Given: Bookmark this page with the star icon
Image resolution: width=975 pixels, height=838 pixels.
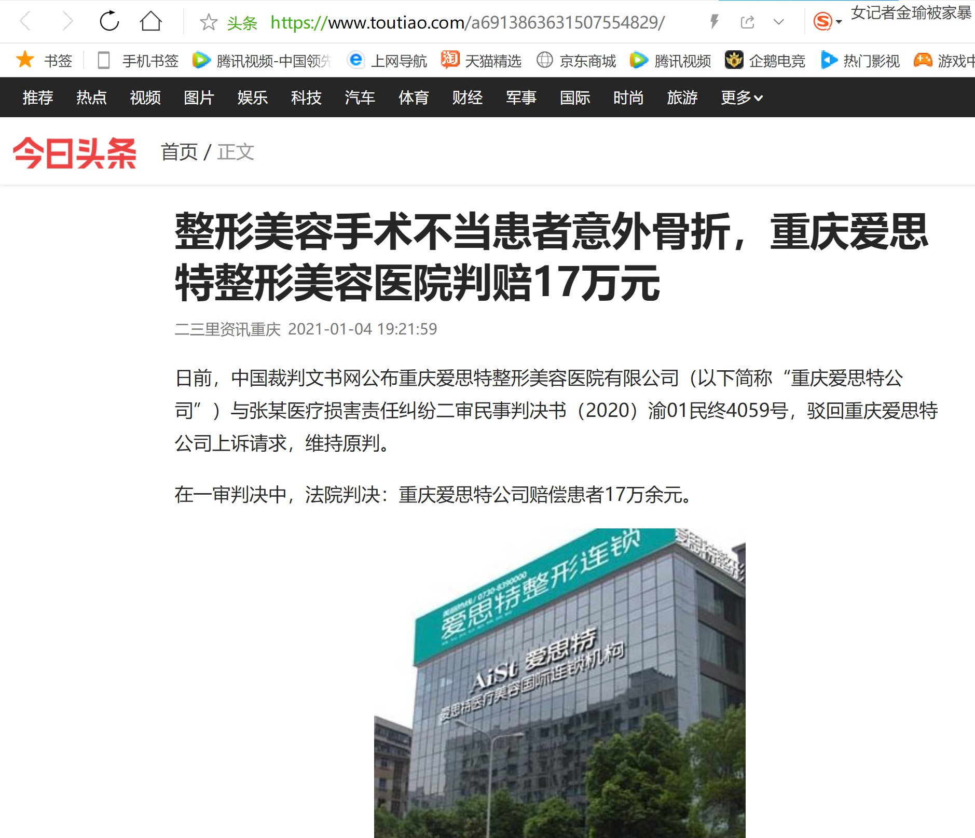Looking at the screenshot, I should click(208, 22).
